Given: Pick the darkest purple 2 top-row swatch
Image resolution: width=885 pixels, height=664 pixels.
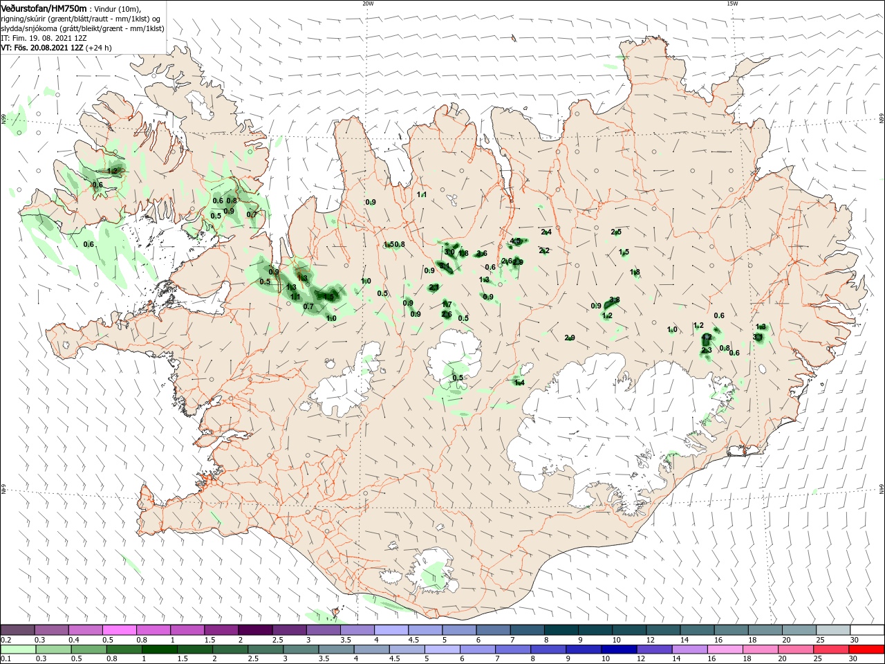Looking at the screenshot, I should point(254,630).
